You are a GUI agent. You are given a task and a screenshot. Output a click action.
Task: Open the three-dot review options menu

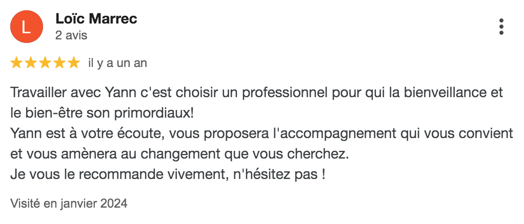pyautogui.click(x=501, y=27)
